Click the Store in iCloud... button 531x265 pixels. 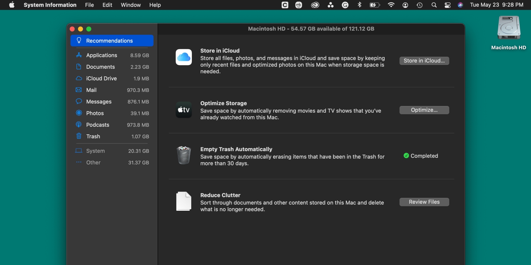pyautogui.click(x=424, y=61)
